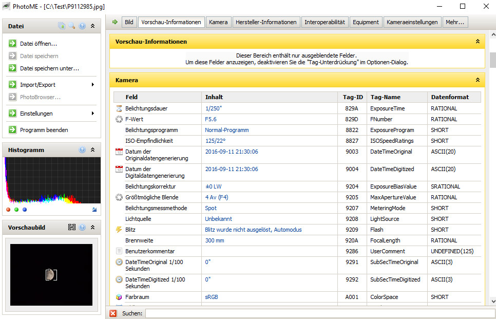
Task: Click Datei öffnen... in the Datei panel
Action: [x=38, y=44]
